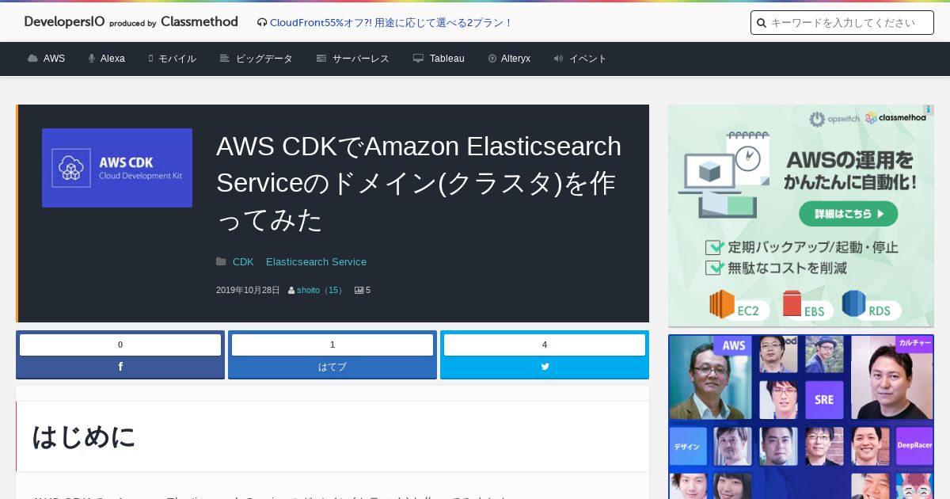Image resolution: width=950 pixels, height=499 pixels.
Task: Click the opswitch logo in the ad
Action: coord(834,119)
